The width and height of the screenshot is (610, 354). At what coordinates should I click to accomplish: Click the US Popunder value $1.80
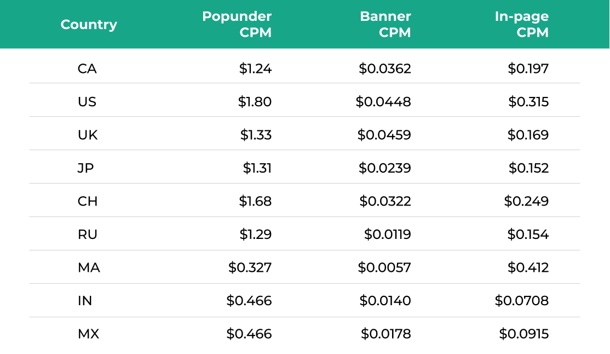click(x=255, y=102)
